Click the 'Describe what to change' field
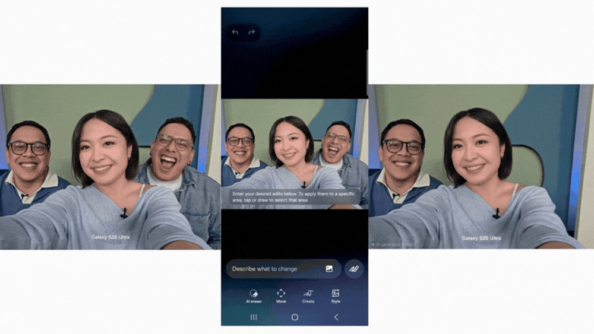 coord(283,269)
